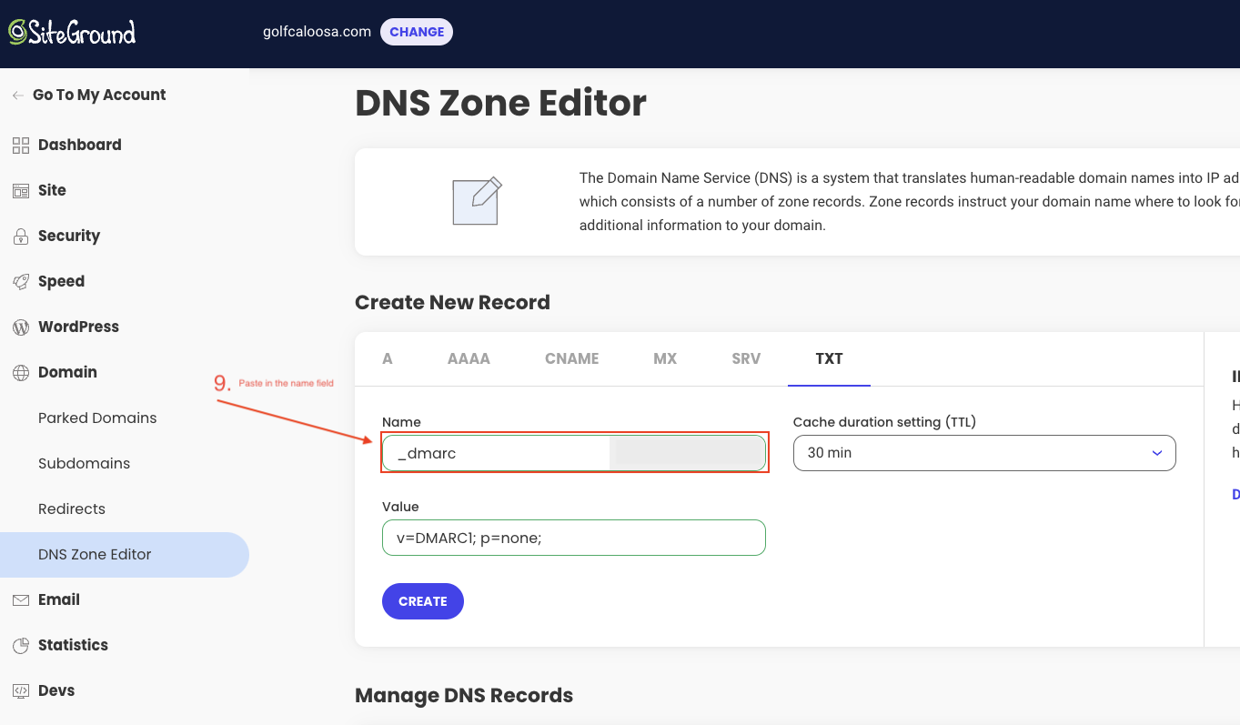Go back via Go To My Account

(x=98, y=95)
